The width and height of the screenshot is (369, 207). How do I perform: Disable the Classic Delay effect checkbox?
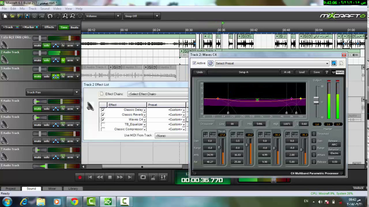click(x=103, y=110)
